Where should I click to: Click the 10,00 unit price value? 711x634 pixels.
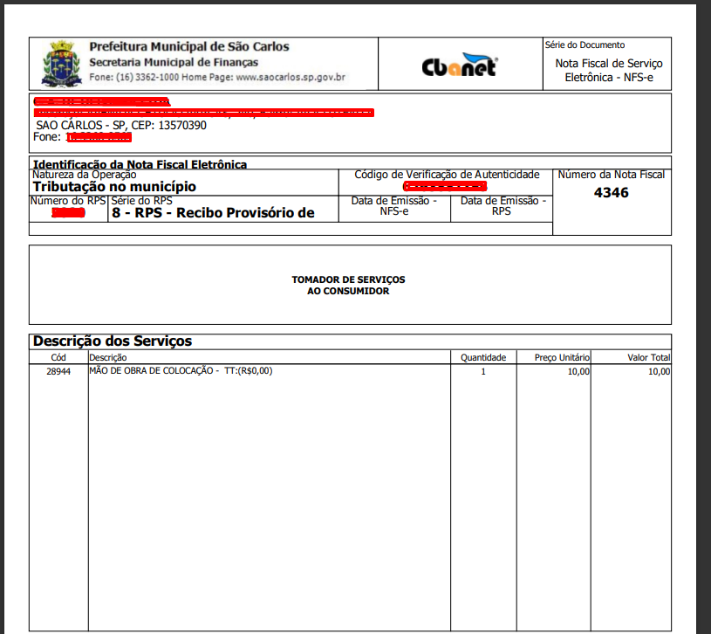click(x=578, y=372)
